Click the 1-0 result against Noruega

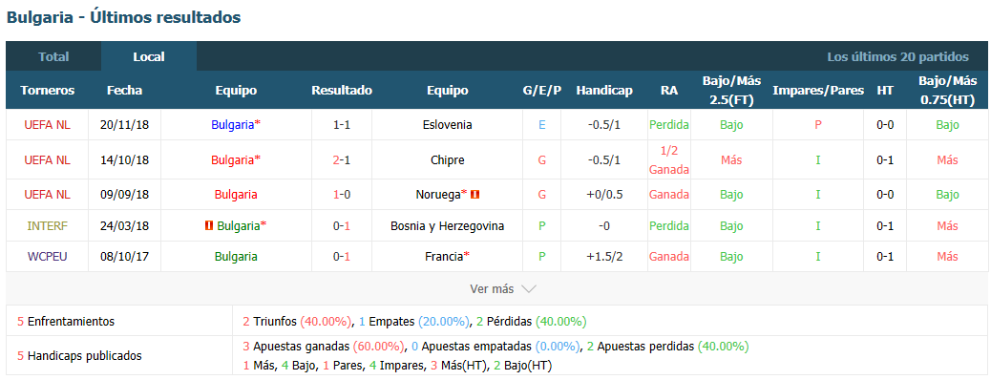pyautogui.click(x=342, y=195)
